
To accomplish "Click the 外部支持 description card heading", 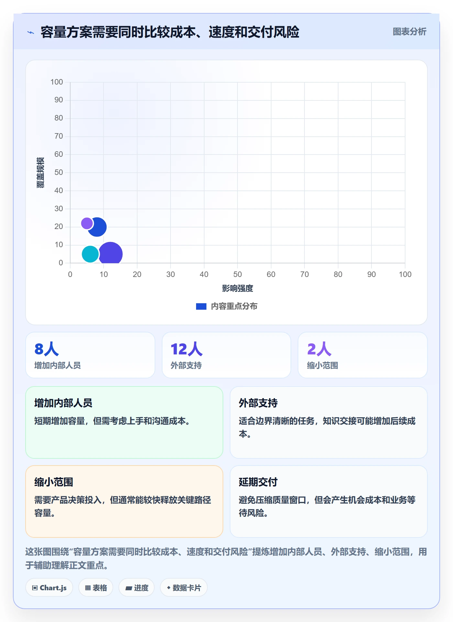I will tap(258, 403).
